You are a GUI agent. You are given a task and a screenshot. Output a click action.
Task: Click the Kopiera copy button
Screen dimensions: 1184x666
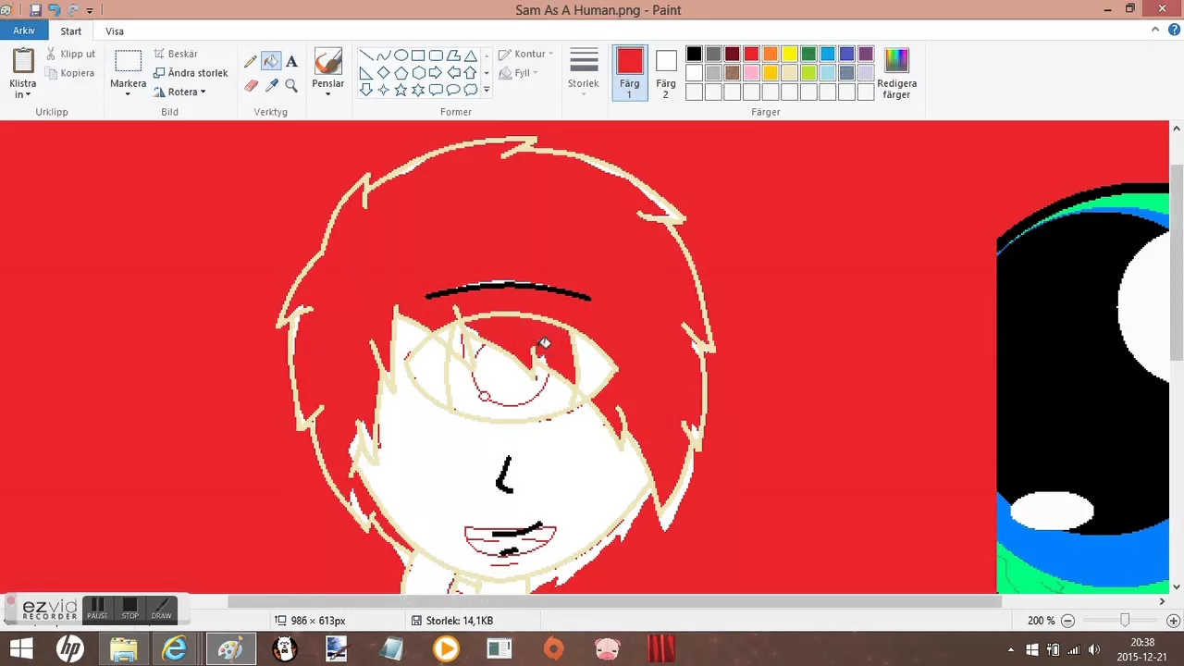coord(70,73)
